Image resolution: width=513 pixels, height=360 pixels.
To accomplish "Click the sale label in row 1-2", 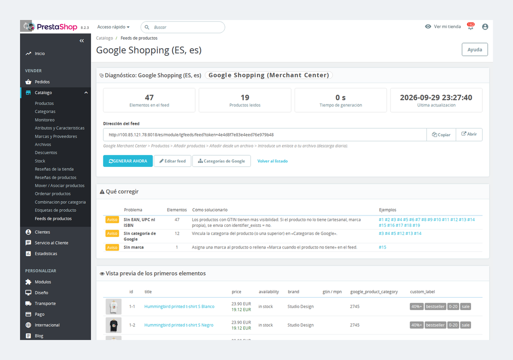I will (466, 325).
